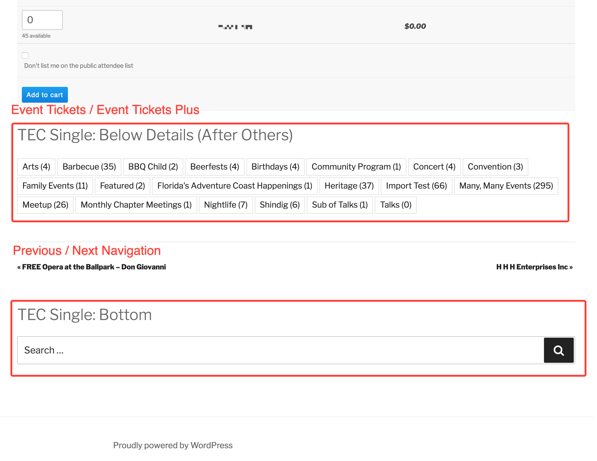Viewport: 597px width, 461px height.
Task: Click the Add to cart button
Action: (45, 95)
